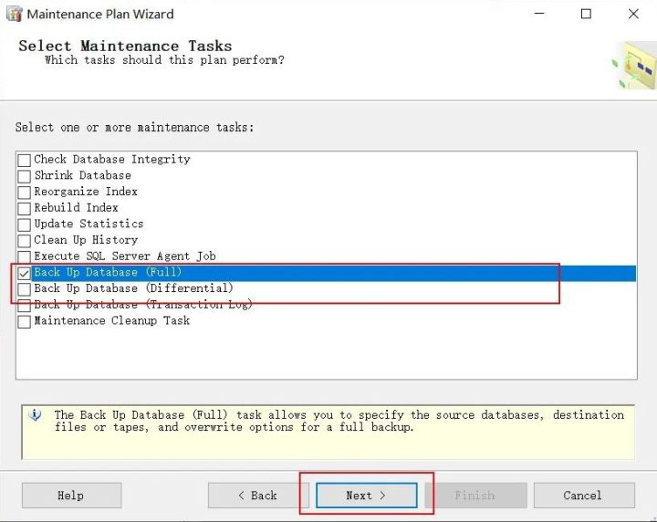Uncheck Back Up Database (Full) checkbox
Screen dimensions: 657x522
point(25,273)
